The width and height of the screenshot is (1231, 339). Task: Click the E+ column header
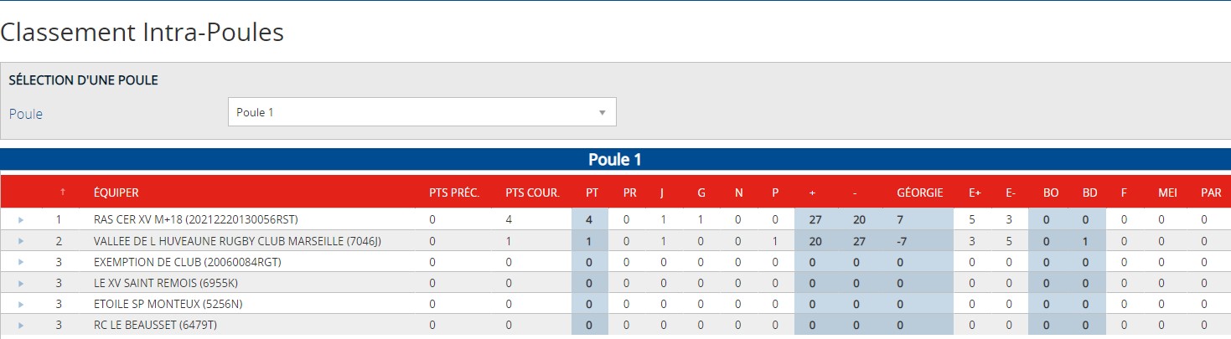pos(975,193)
